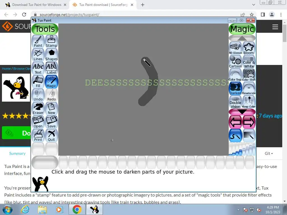Start a New drawing
Screen dimensions: 287x215
52,109
